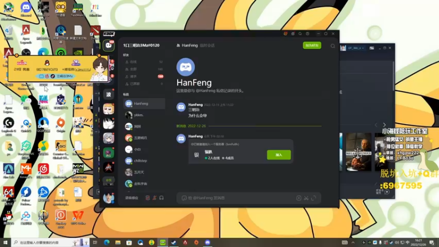Open add attachment plus in message box
The width and height of the screenshot is (439, 247).
[299, 198]
